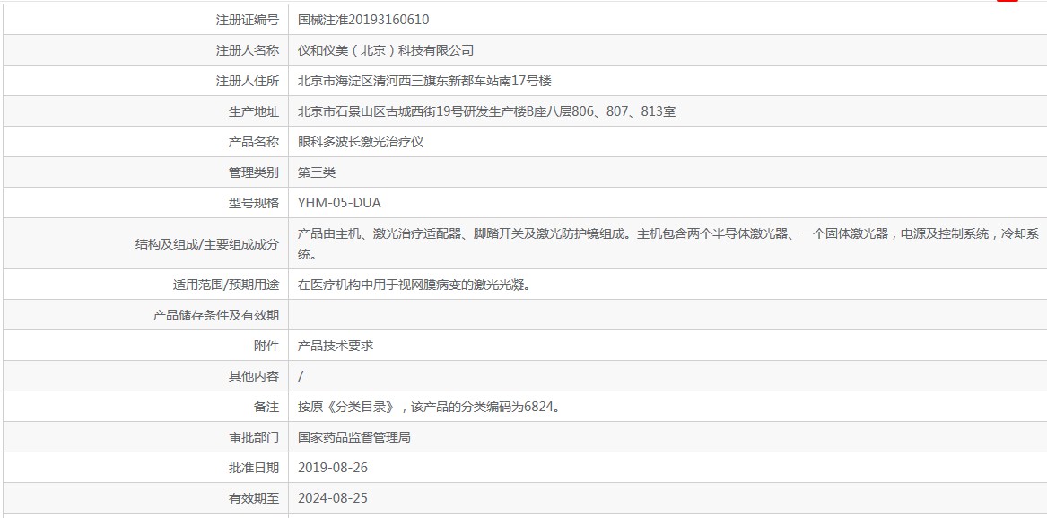The image size is (1047, 518).
Task: Click the 产品名称 label
Action: pos(254,143)
